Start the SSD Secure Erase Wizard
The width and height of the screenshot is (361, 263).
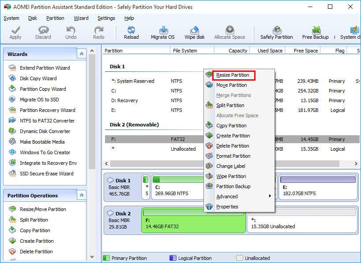41,174
